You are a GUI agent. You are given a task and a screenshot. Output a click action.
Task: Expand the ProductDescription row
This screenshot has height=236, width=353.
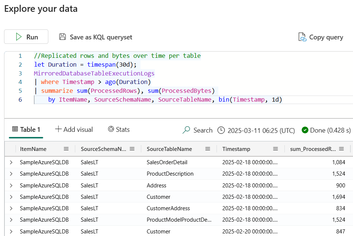click(x=11, y=174)
